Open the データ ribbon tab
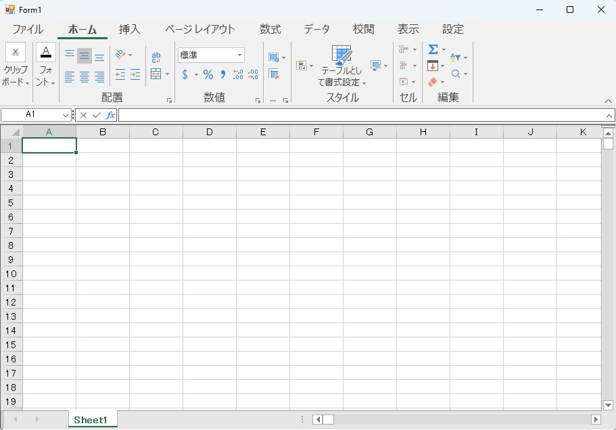The image size is (616, 430). pos(316,30)
